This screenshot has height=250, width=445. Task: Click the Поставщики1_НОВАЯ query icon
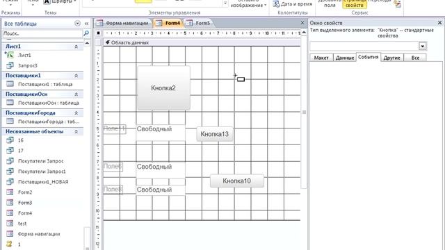pos(10,182)
